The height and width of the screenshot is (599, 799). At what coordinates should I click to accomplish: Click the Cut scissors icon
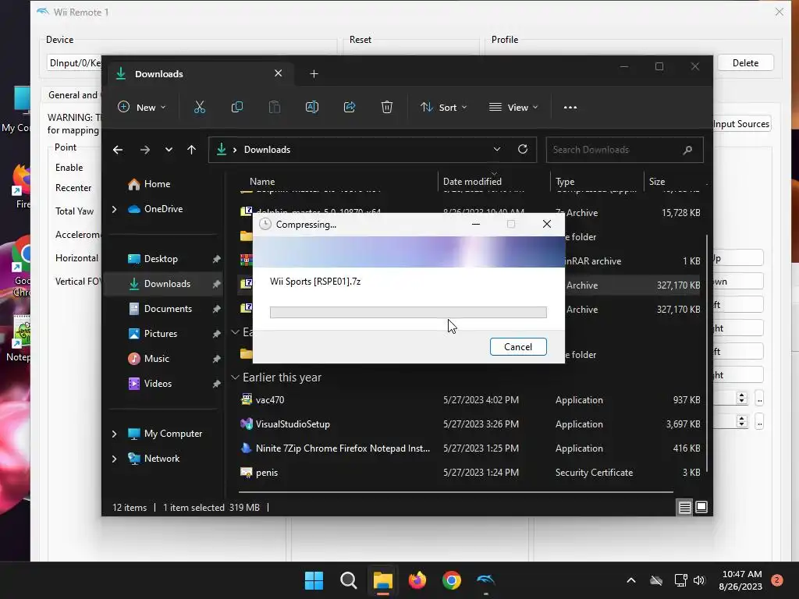pyautogui.click(x=199, y=107)
